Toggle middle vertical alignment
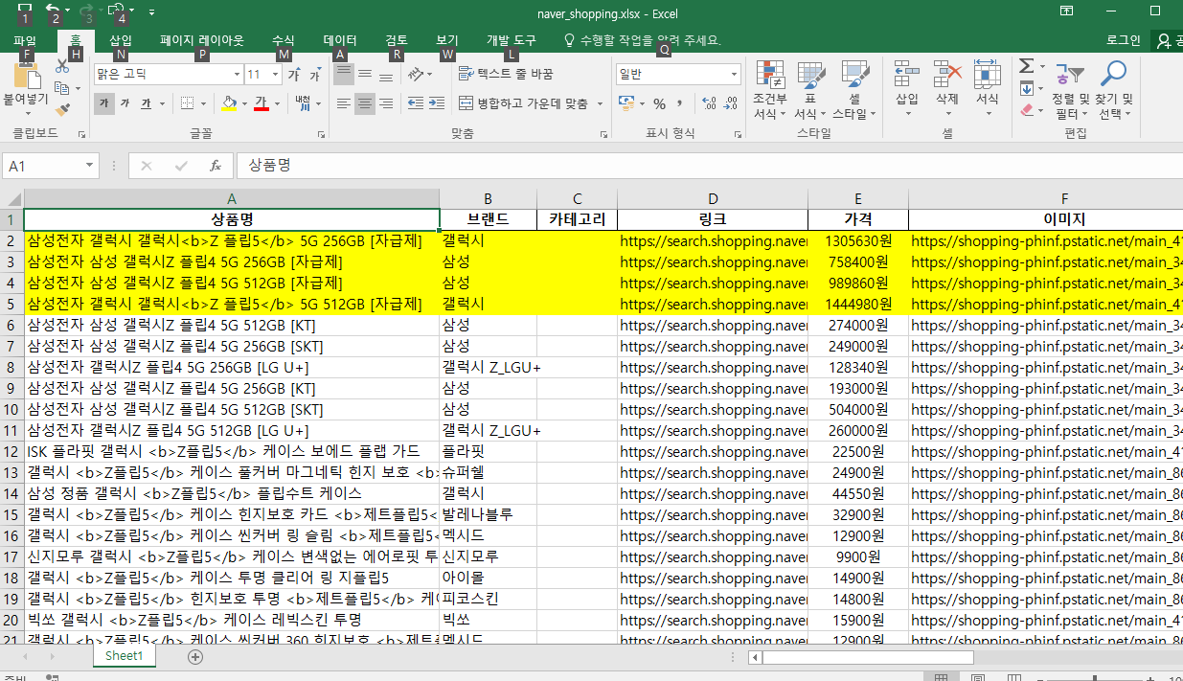 (x=365, y=74)
